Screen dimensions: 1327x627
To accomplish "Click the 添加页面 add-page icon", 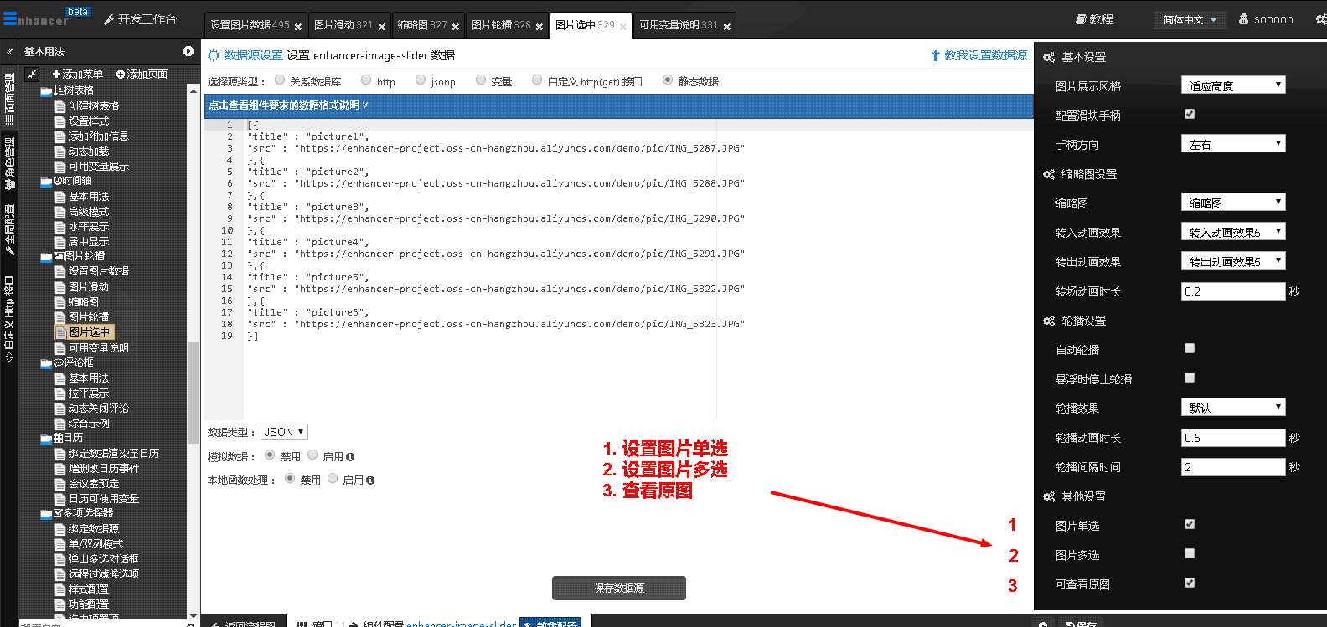I will coord(121,75).
